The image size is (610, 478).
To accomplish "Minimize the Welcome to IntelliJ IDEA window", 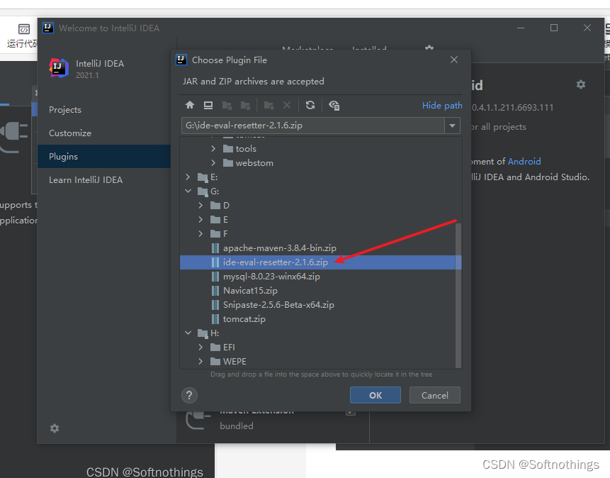I will point(521,28).
